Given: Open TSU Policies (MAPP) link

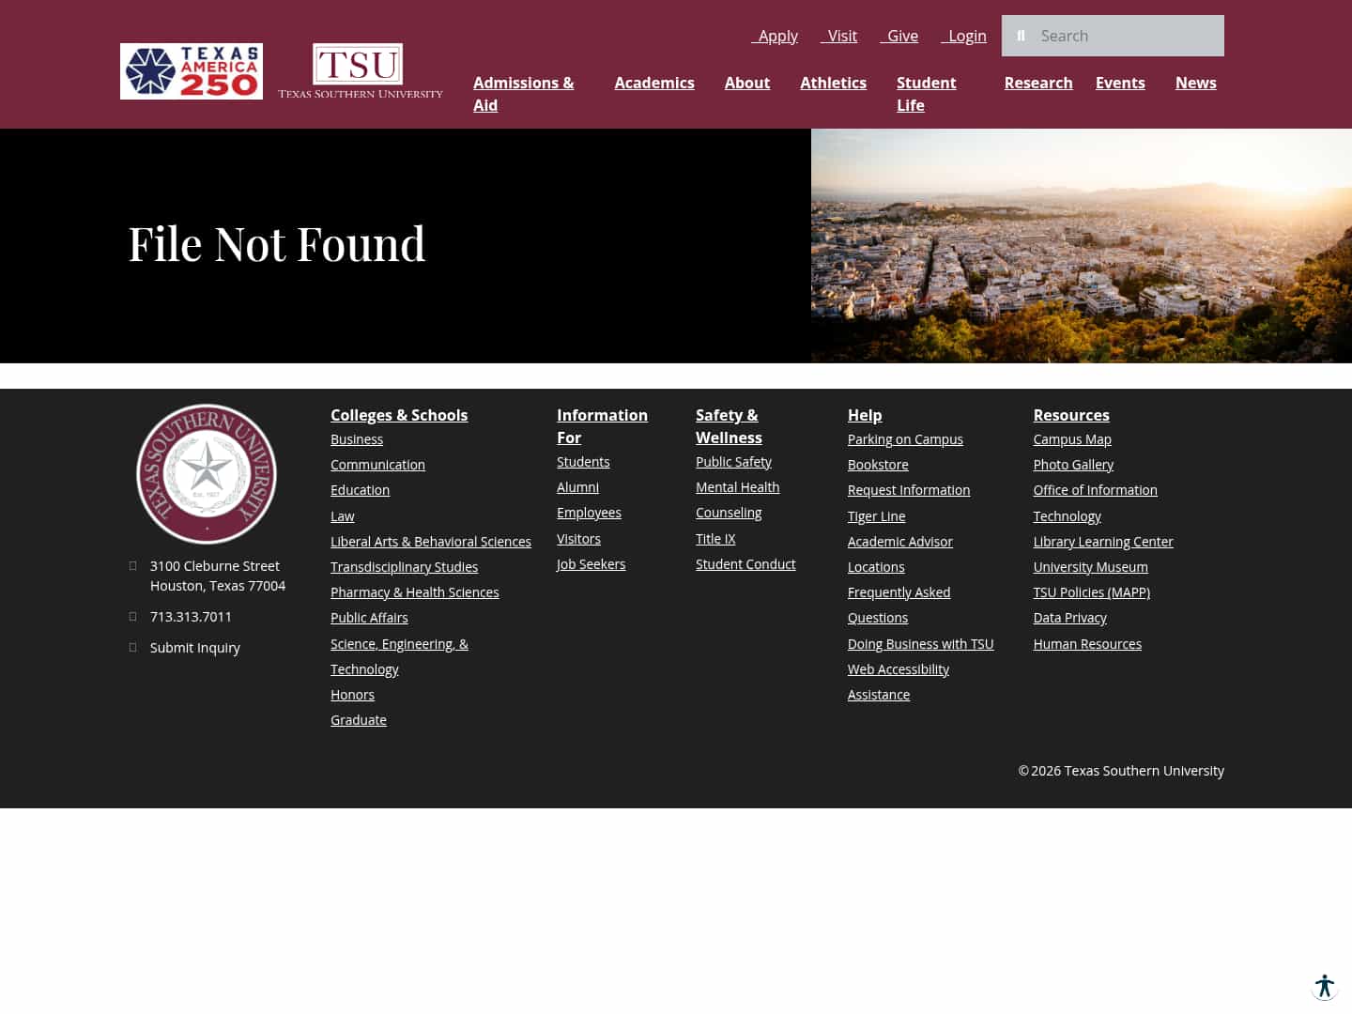Looking at the screenshot, I should 1091,592.
